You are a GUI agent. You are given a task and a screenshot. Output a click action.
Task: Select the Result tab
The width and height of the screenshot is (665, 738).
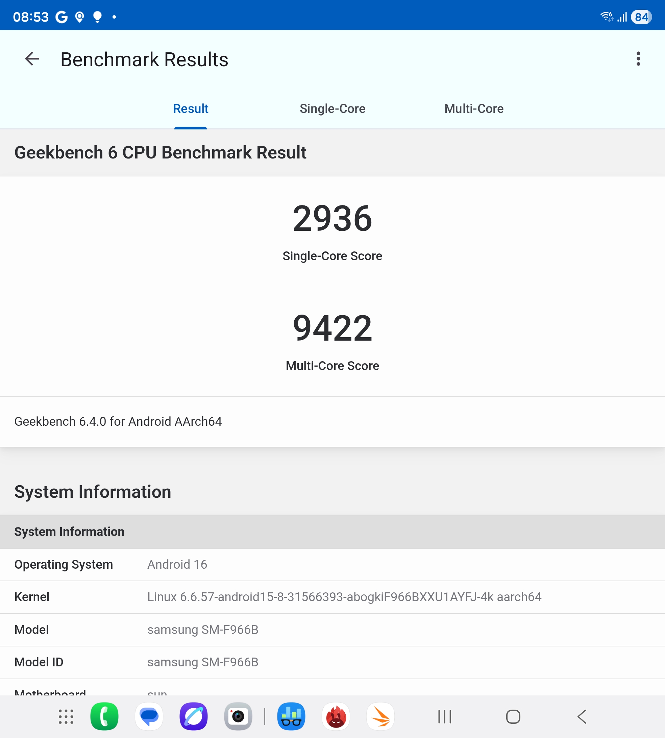tap(190, 108)
